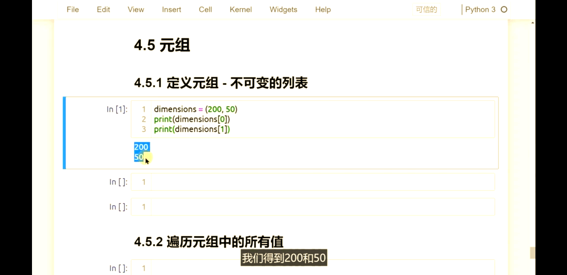Click the 4.5 元组 heading

tap(162, 46)
